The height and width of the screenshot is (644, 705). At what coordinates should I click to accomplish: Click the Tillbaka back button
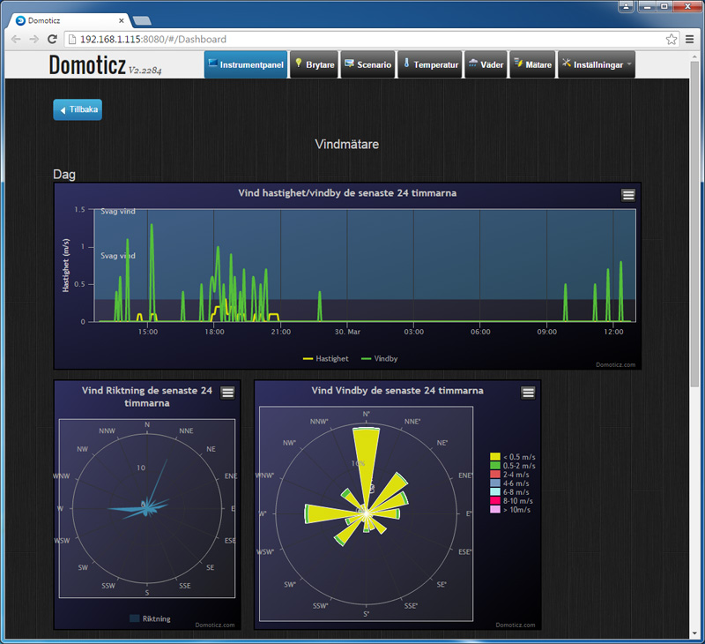78,109
